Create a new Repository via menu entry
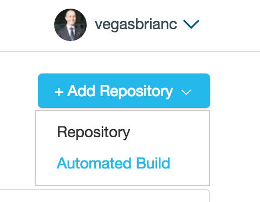 [93, 132]
